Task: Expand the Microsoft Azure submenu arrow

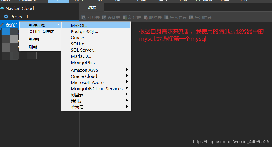Action: tap(127, 82)
